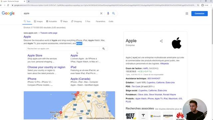Open the iPhone sitelink

click(x=32, y=79)
